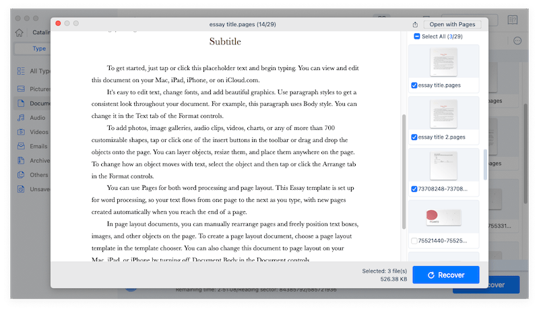The height and width of the screenshot is (311, 539).
Task: Click the All Types sidebar icon
Action: coord(21,71)
